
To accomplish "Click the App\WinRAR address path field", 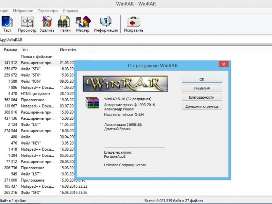I will pyautogui.click(x=136, y=40).
